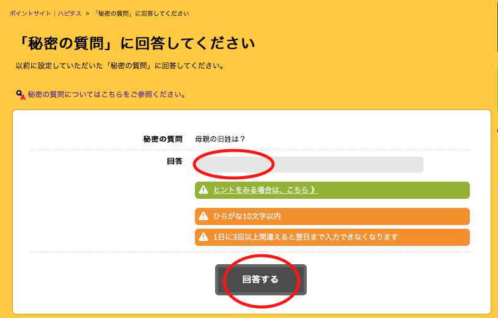
Task: Click the 母親の旧姓は？ question text
Action: pos(220,139)
